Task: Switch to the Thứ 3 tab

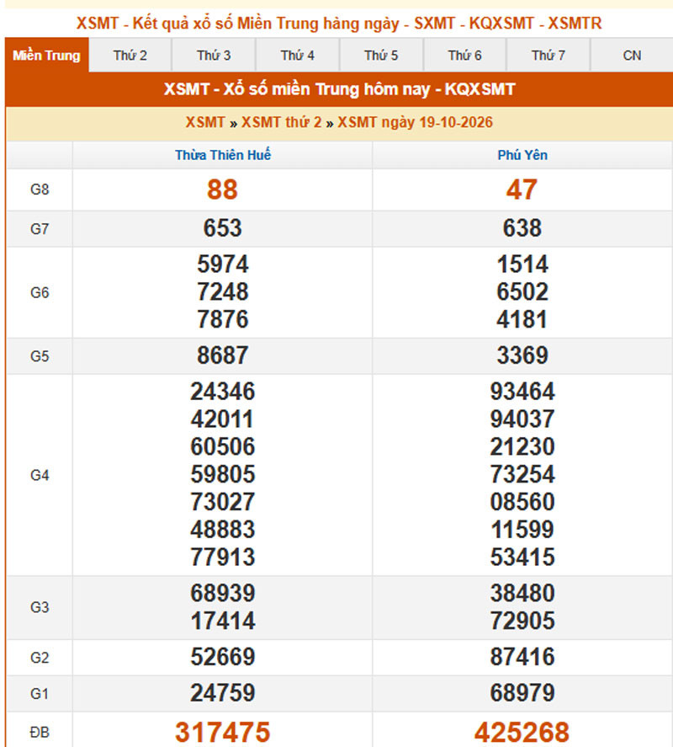Action: (x=214, y=56)
